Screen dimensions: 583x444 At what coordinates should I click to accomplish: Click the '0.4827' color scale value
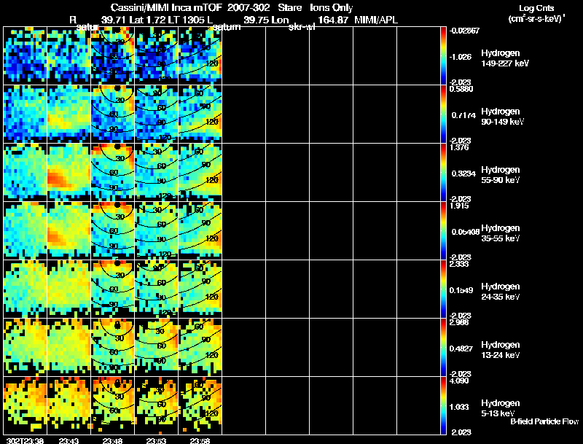click(x=461, y=348)
